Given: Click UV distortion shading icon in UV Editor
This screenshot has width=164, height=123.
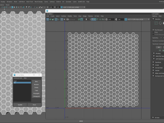Looking at the screenshot, I should click(x=53, y=19).
